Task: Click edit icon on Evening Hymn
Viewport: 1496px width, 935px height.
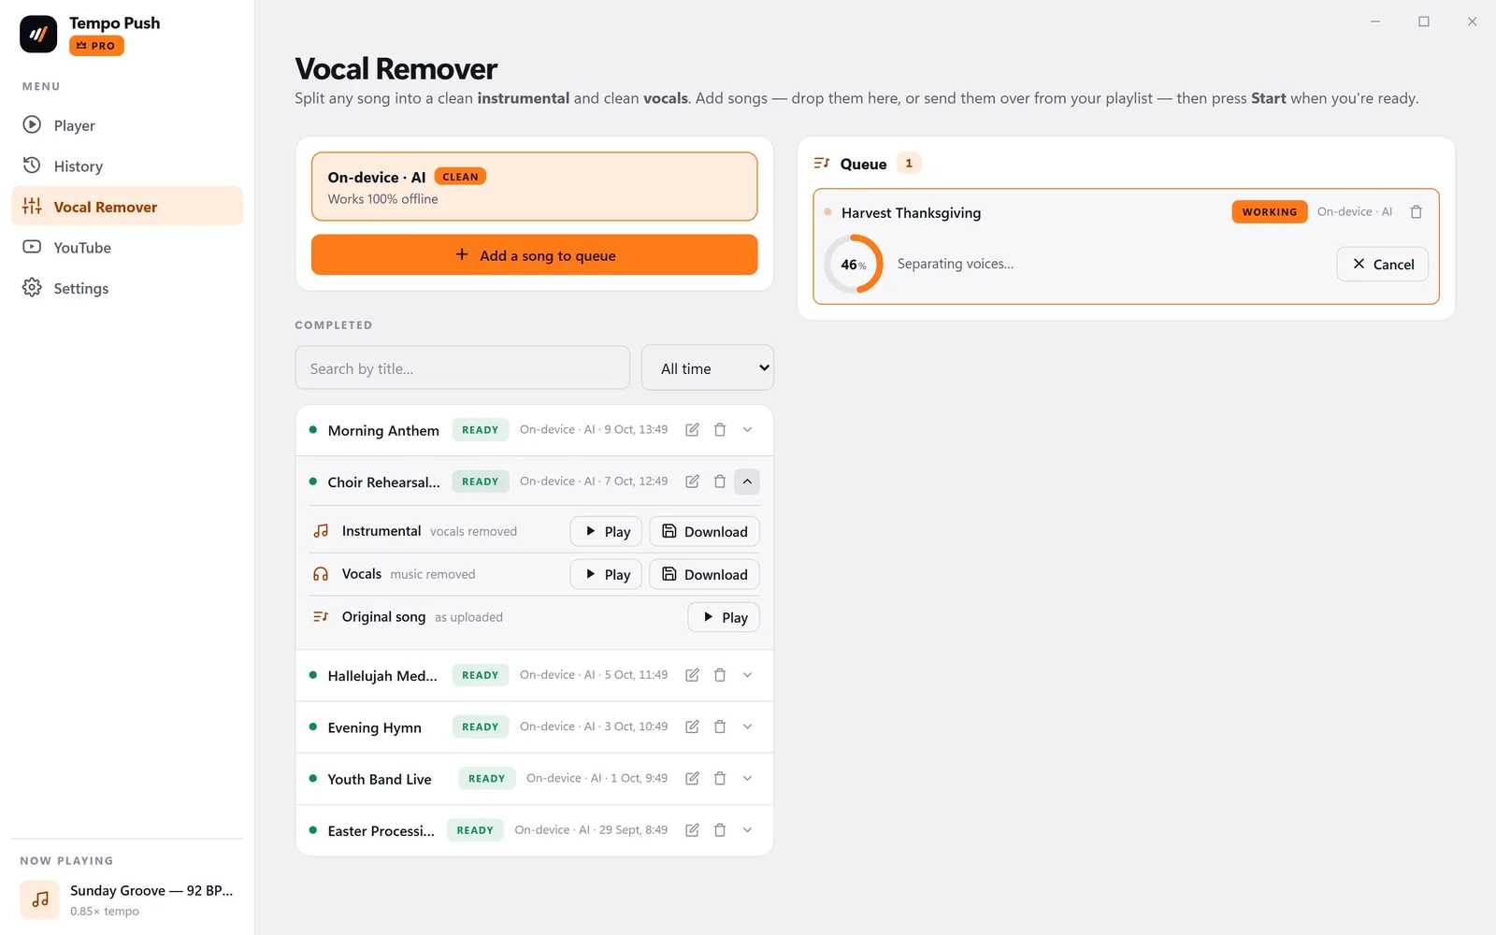Action: coord(692,726)
